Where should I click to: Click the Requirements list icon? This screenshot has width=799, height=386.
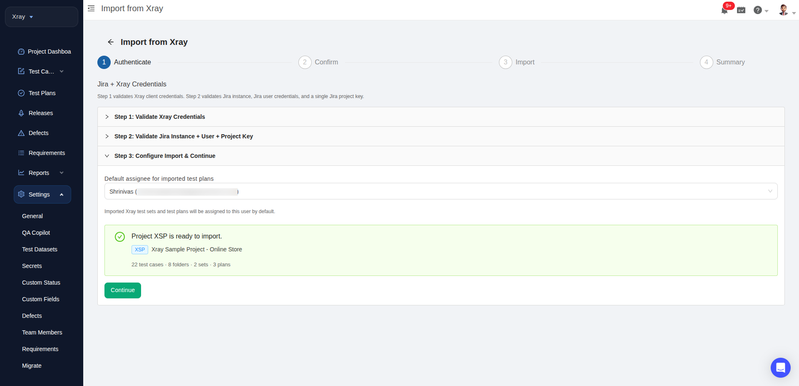coord(21,153)
